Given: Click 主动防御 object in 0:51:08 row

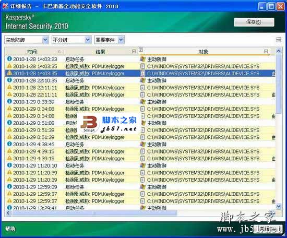Looking at the screenshot, I should pyautogui.click(x=157, y=123).
